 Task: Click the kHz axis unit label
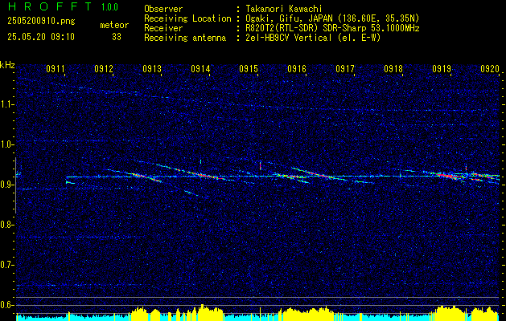[7, 65]
